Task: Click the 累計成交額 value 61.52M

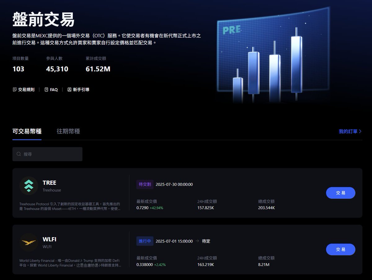Action: (x=98, y=69)
